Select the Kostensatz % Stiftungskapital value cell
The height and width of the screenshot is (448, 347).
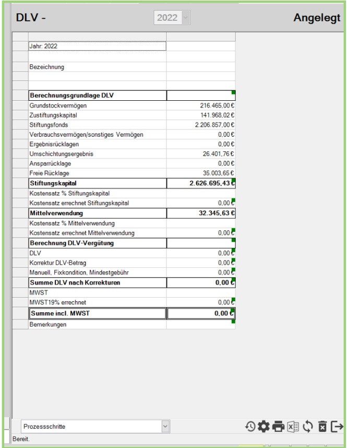[x=201, y=193]
